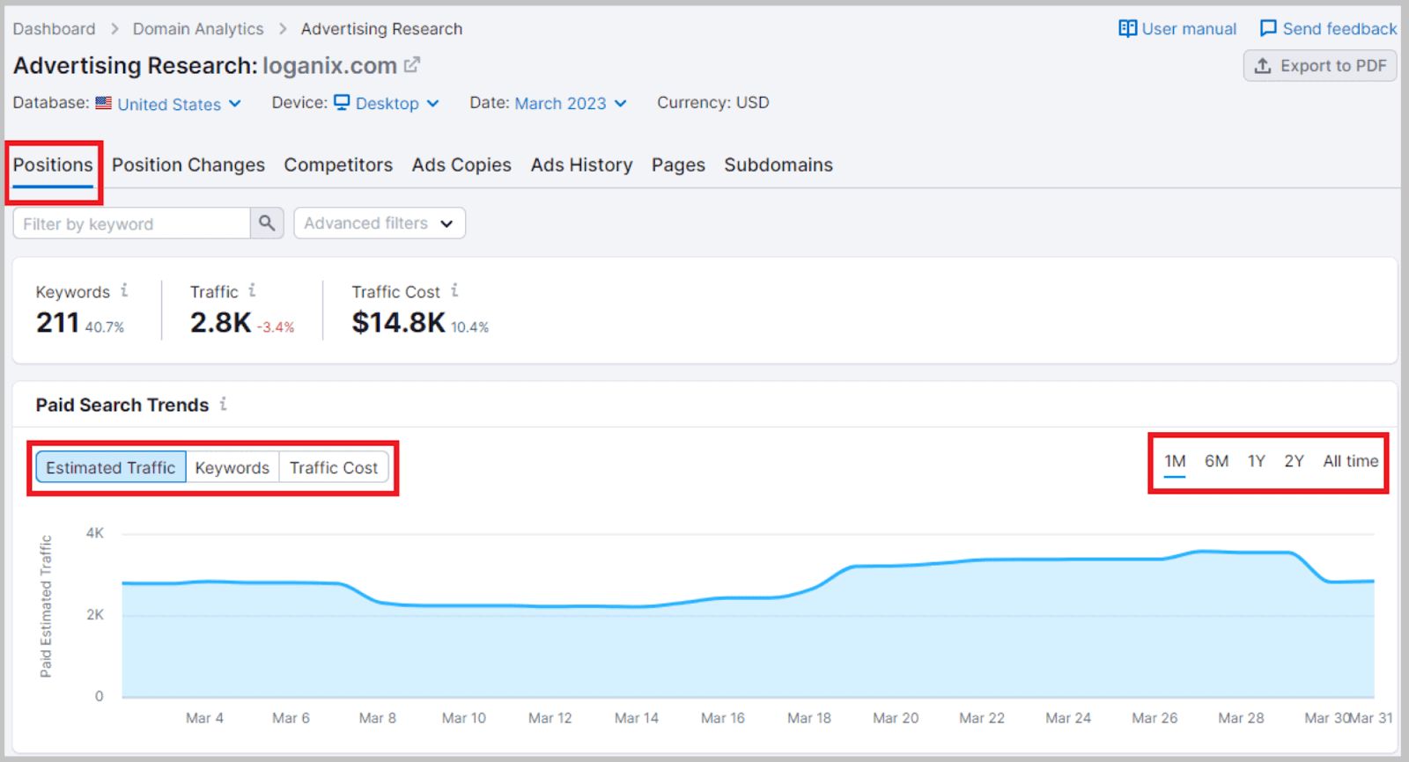Open external link icon next to loganix.com
This screenshot has height=762, width=1409.
tap(411, 65)
